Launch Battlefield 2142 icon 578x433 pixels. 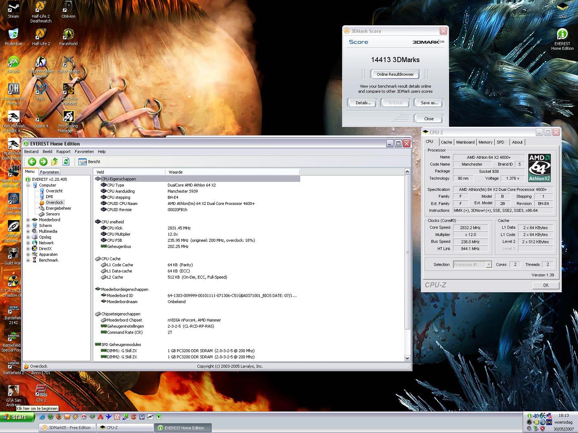[x=14, y=314]
